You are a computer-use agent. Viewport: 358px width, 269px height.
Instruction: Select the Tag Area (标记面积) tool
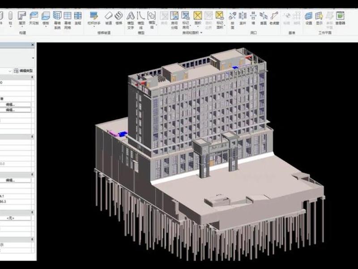click(219, 20)
